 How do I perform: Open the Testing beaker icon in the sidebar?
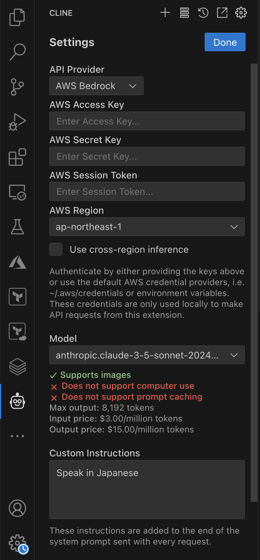click(17, 227)
